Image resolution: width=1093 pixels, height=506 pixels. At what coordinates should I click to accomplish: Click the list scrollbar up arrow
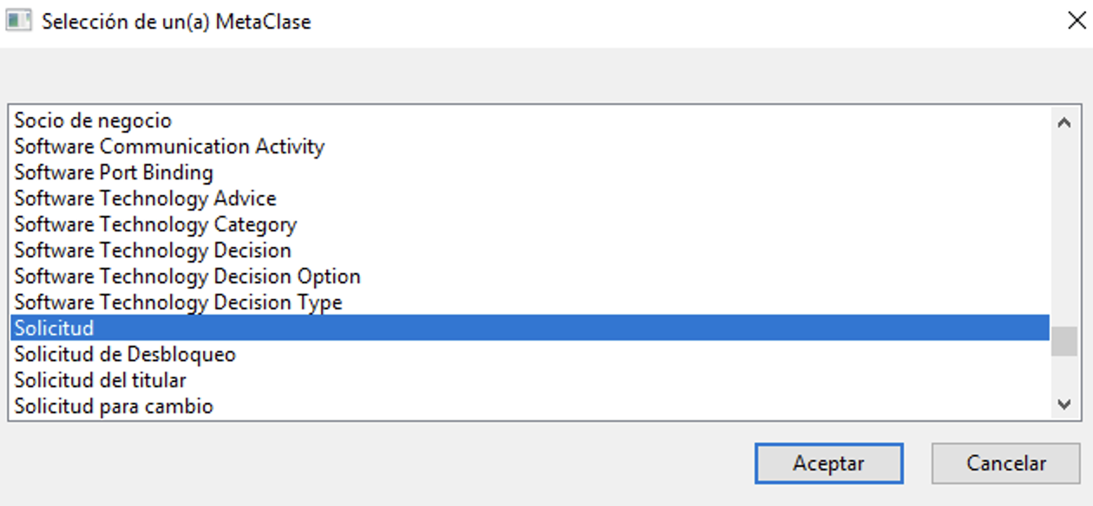pyautogui.click(x=1064, y=122)
